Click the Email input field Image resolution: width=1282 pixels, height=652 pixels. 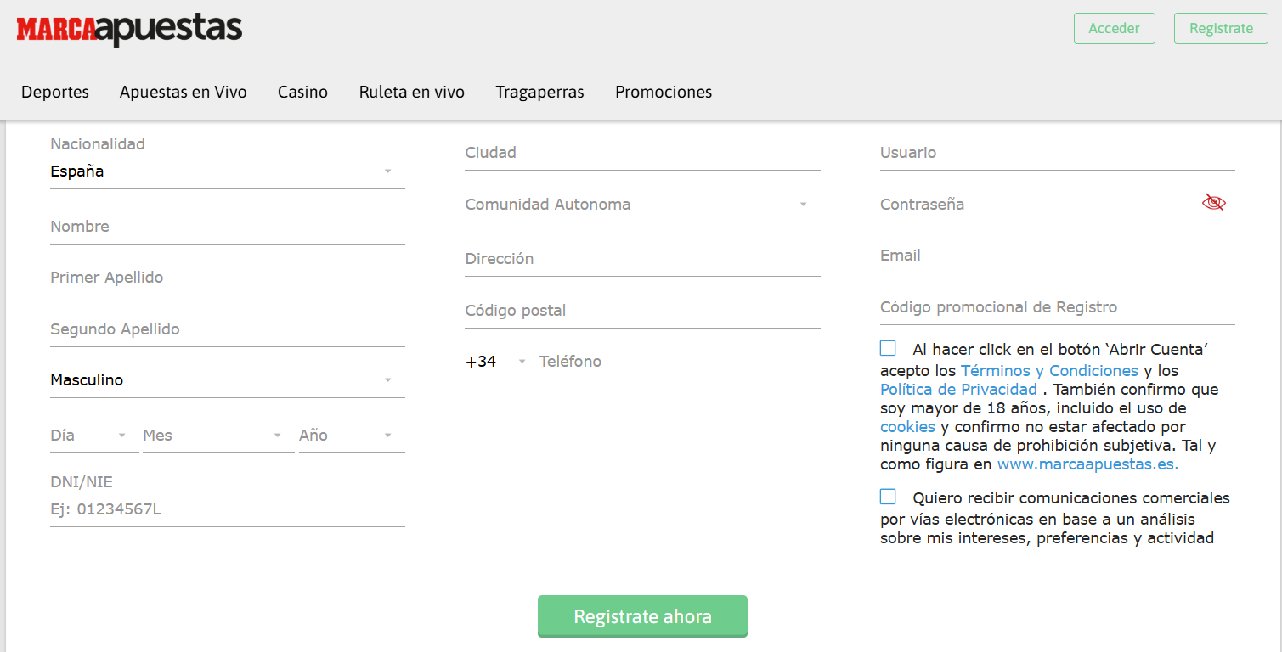(1058, 256)
